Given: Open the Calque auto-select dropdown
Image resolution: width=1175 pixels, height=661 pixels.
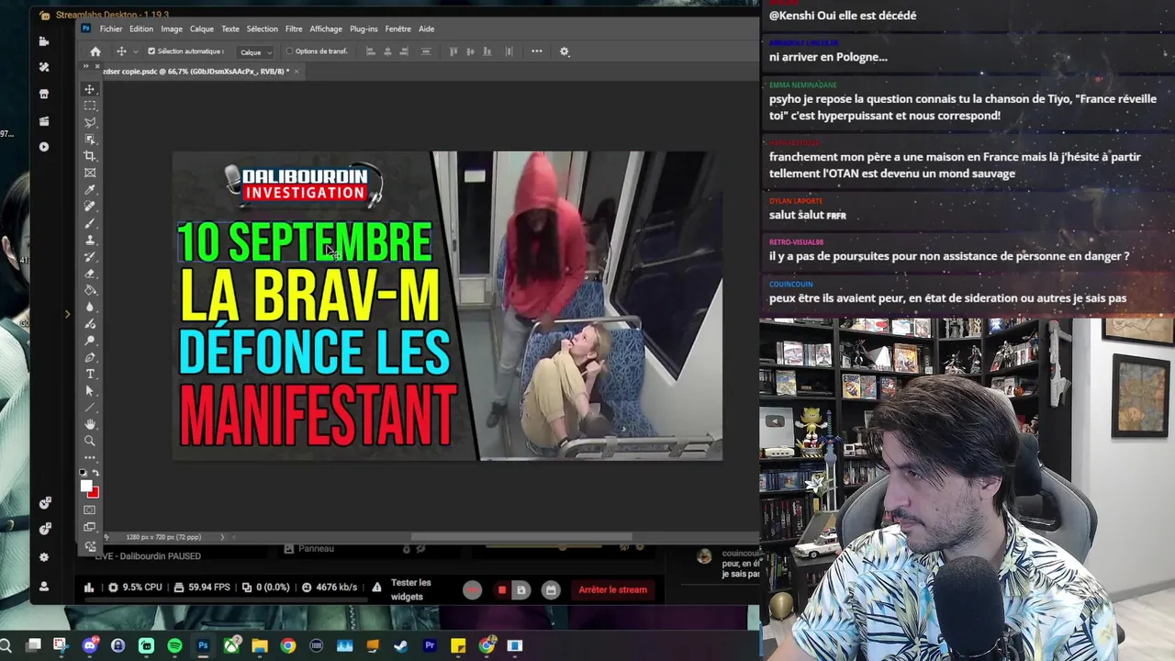Looking at the screenshot, I should [256, 52].
